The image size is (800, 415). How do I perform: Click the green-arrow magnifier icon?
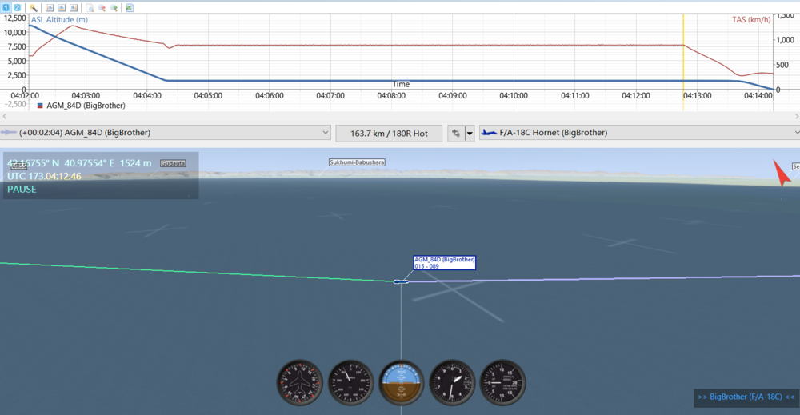pos(114,7)
